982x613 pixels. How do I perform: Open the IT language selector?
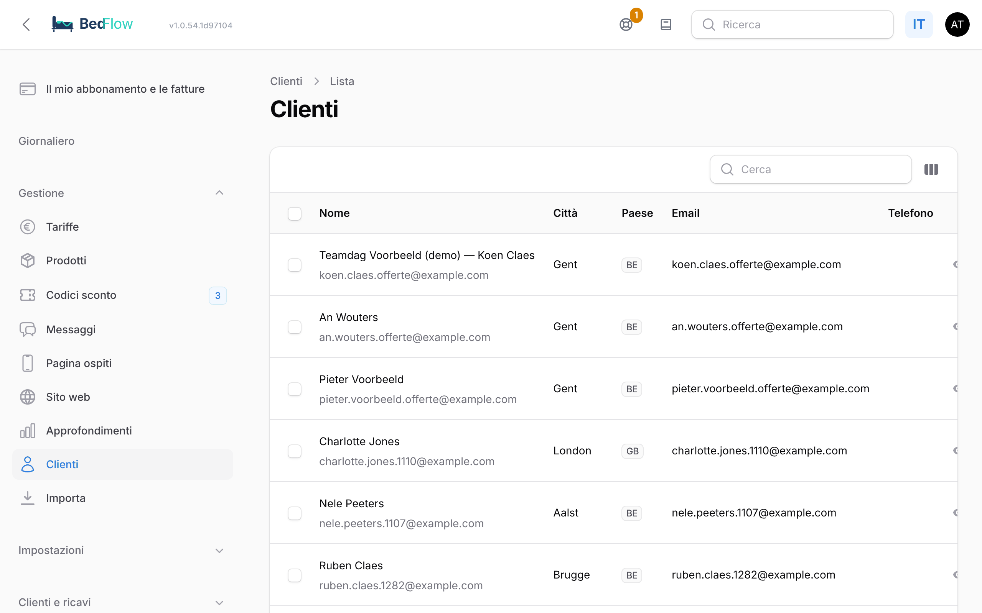click(x=919, y=25)
